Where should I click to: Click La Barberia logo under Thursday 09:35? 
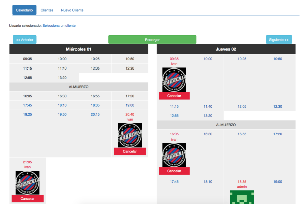(x=174, y=80)
